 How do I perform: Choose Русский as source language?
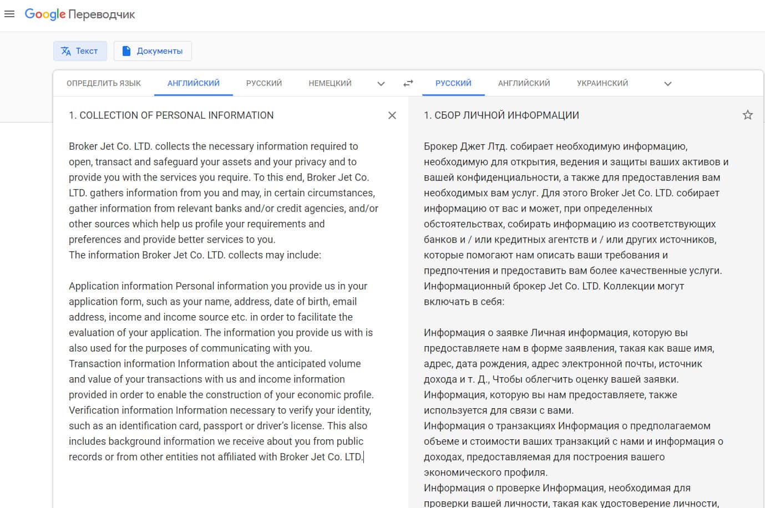264,83
